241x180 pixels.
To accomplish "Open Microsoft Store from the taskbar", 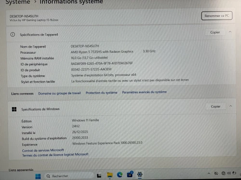I will coord(130,174).
